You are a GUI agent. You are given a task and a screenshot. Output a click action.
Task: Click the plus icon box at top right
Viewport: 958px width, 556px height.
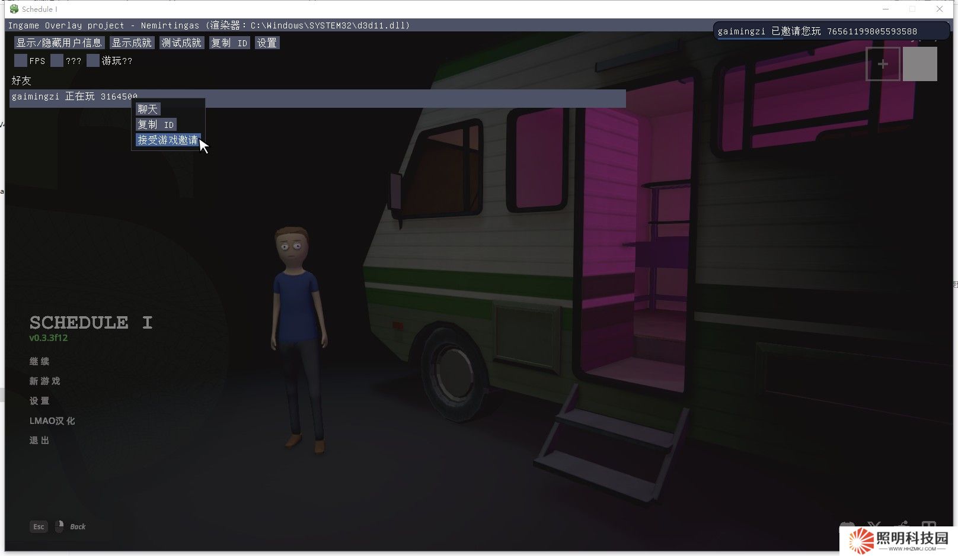[883, 64]
